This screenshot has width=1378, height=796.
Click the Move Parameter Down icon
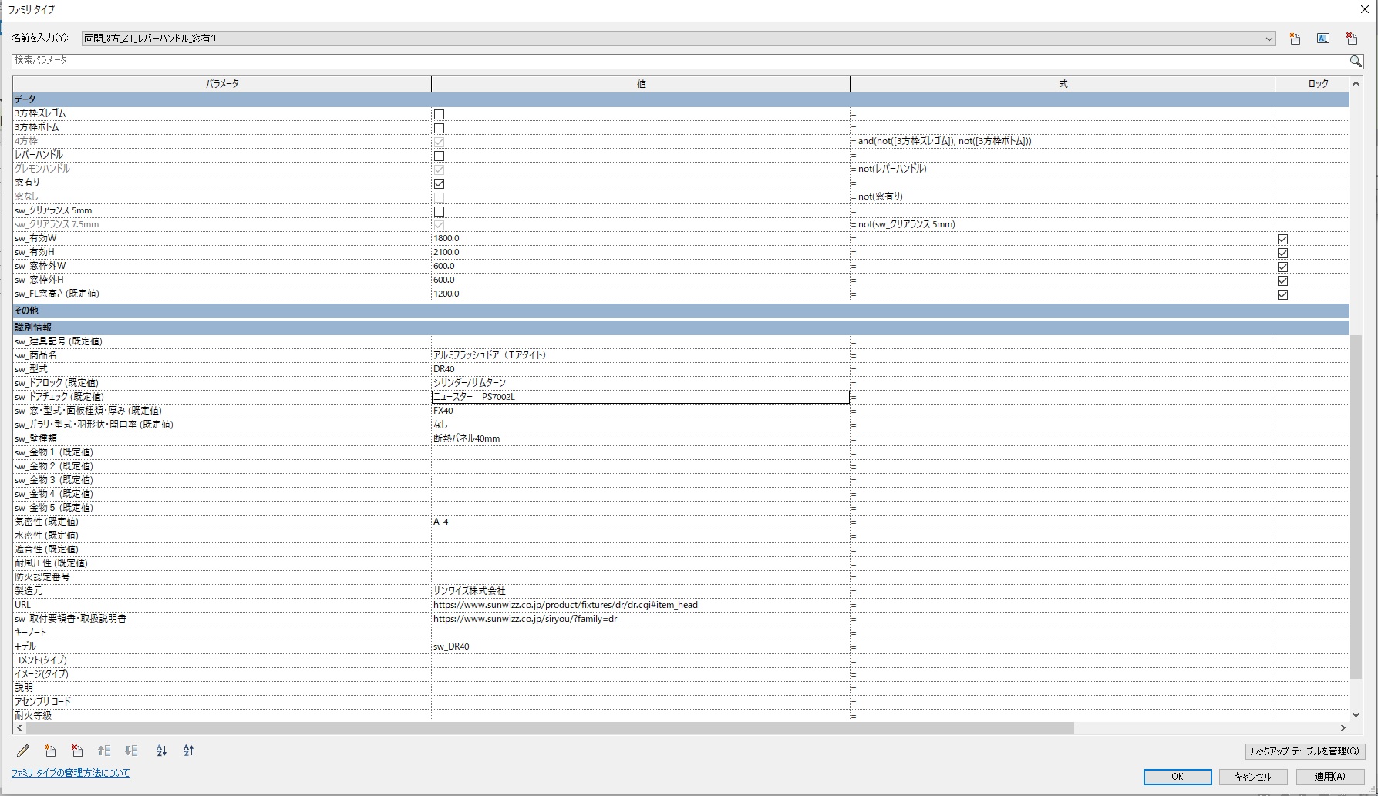pos(132,751)
